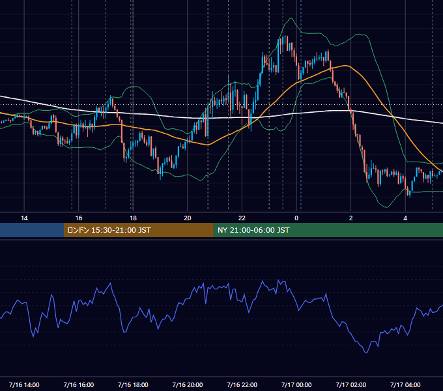
Task: Click the 22 hour axis label
Action: (242, 218)
